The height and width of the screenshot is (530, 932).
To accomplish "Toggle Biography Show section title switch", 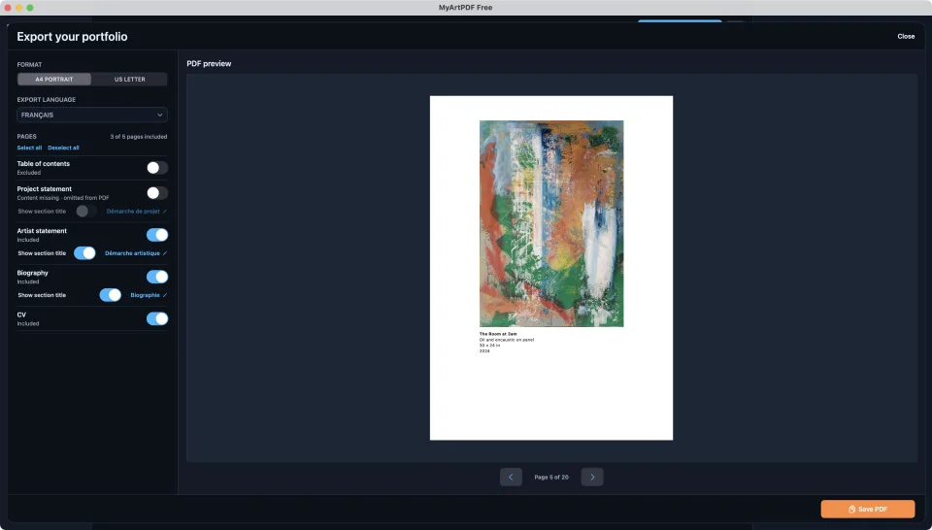I will (x=110, y=295).
